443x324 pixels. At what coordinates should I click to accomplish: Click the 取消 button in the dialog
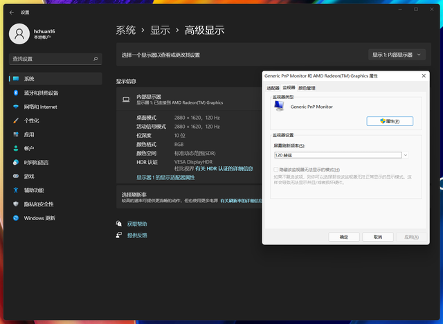tap(378, 237)
